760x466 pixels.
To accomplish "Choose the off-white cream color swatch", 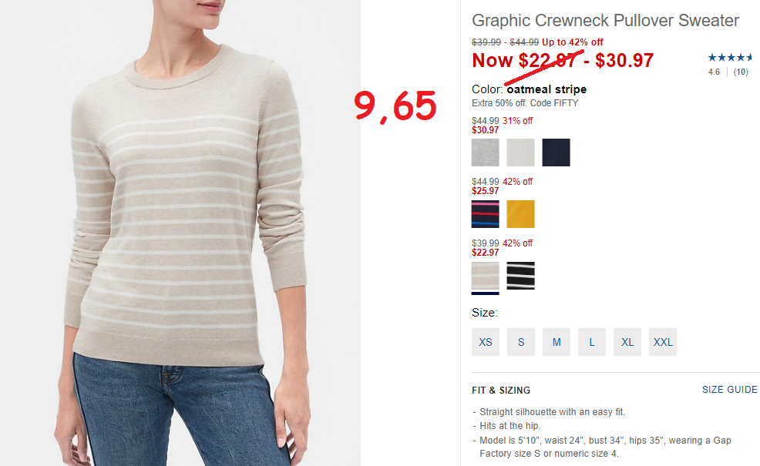I will point(520,152).
